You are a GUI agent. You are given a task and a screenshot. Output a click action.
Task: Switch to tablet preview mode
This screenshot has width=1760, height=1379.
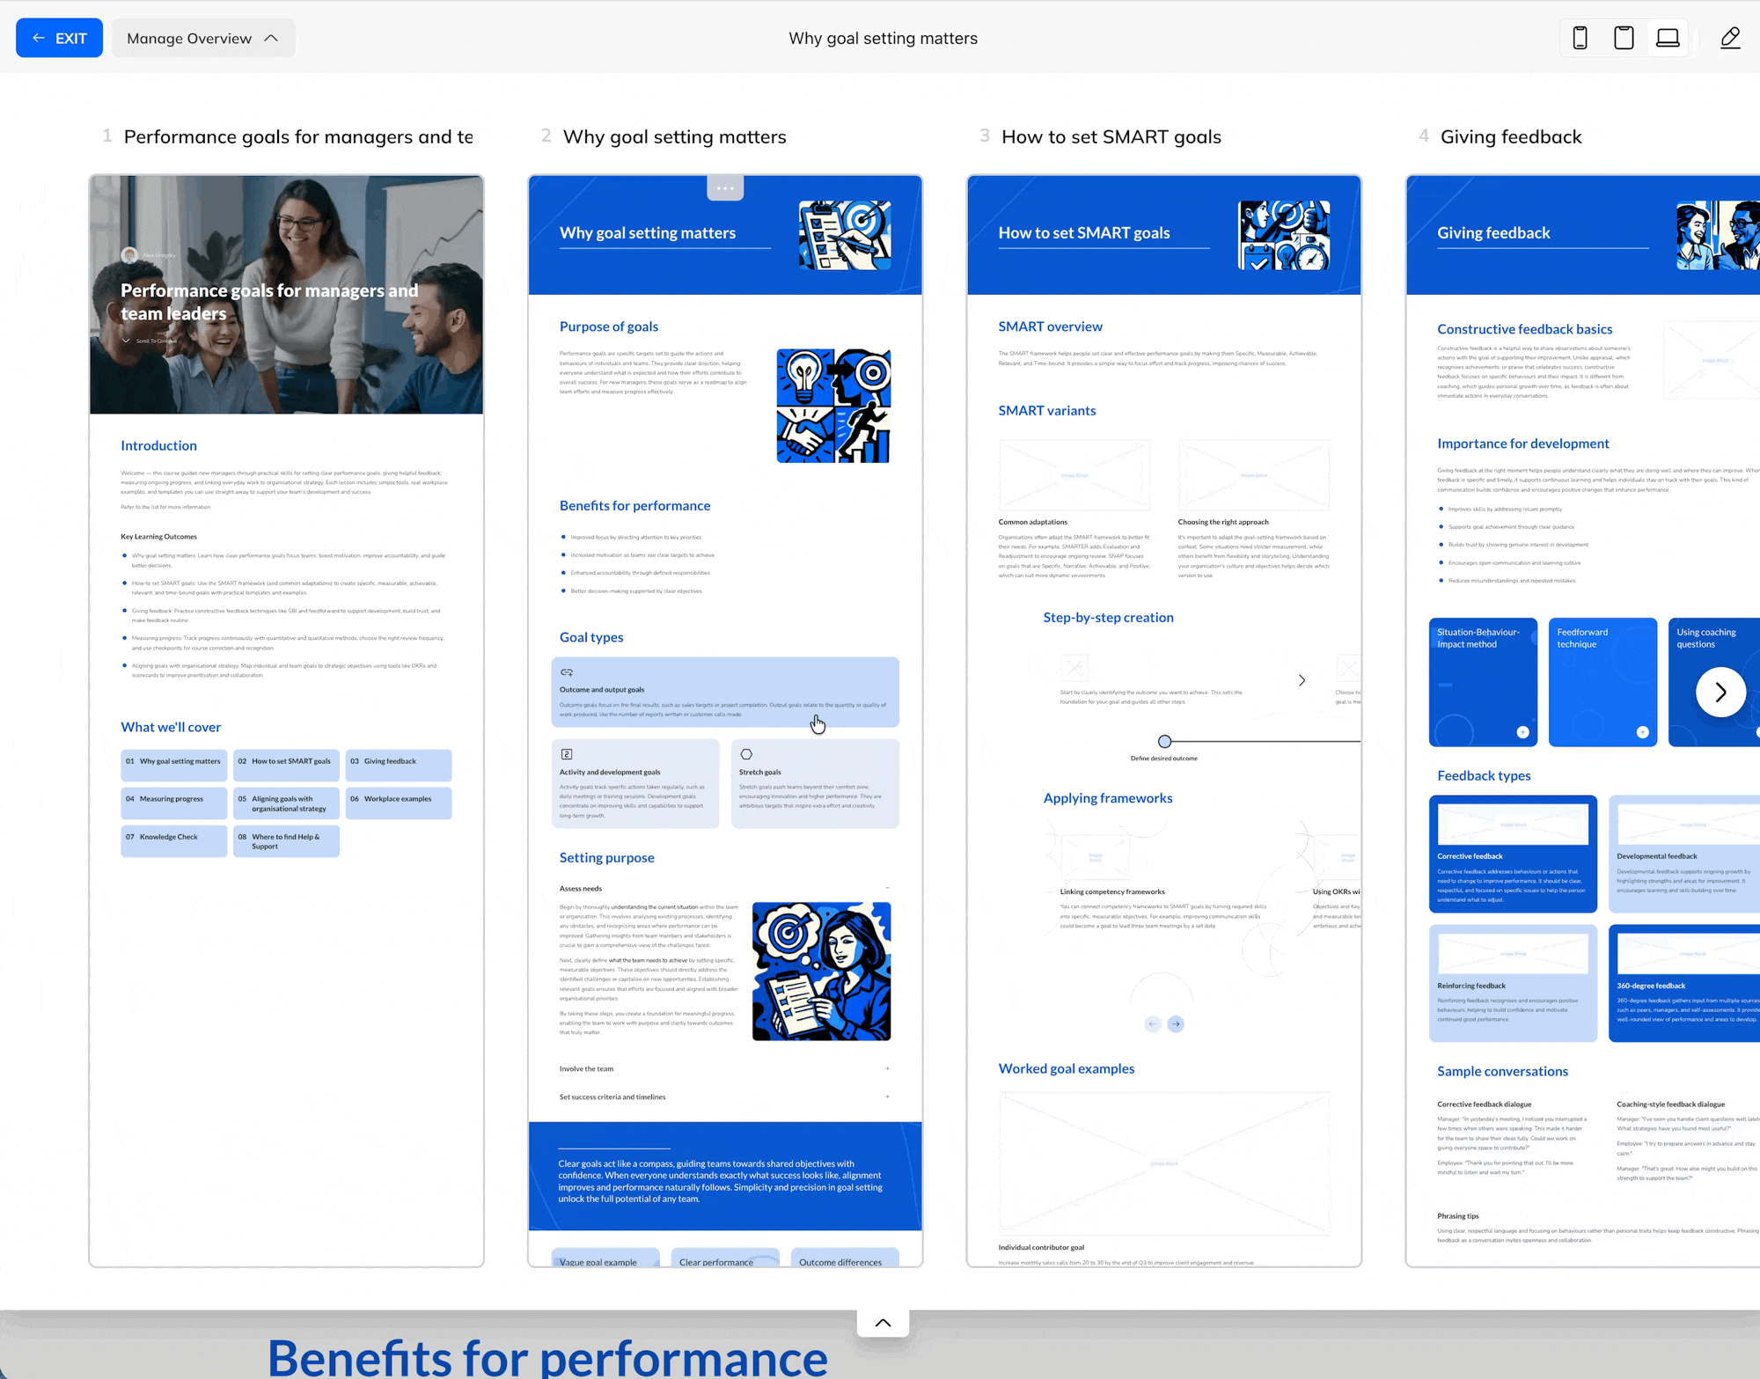1624,38
